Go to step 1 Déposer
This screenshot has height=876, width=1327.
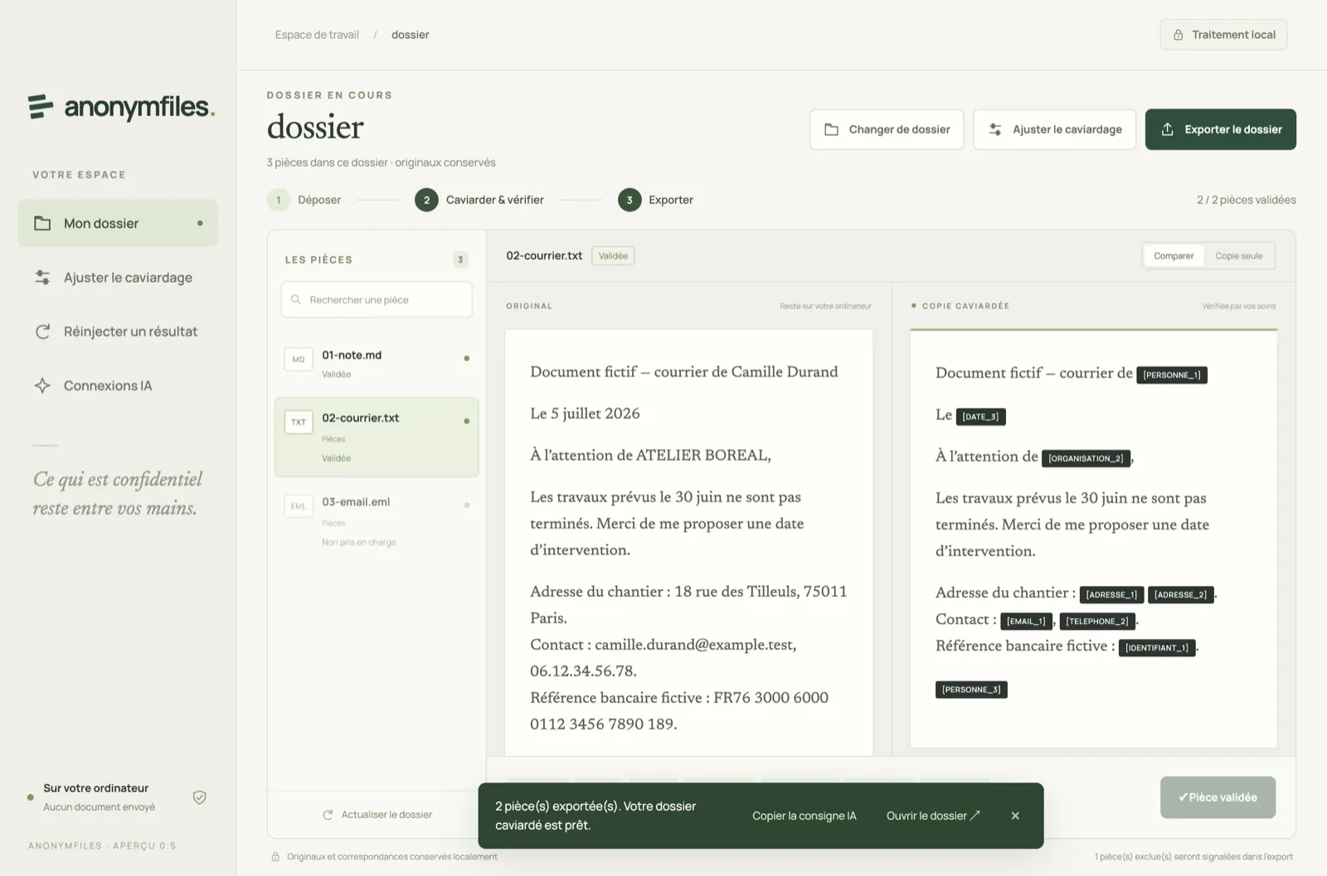(x=304, y=200)
